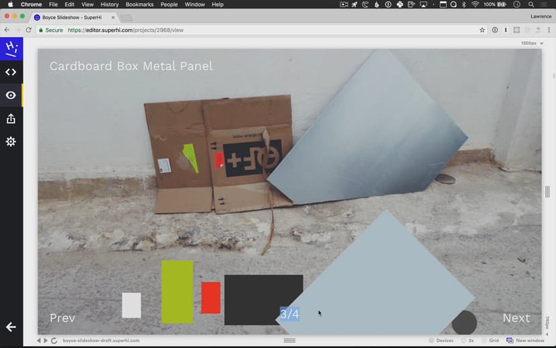The height and width of the screenshot is (348, 556).
Task: Click the right-edge width resize handle
Action: point(547,192)
